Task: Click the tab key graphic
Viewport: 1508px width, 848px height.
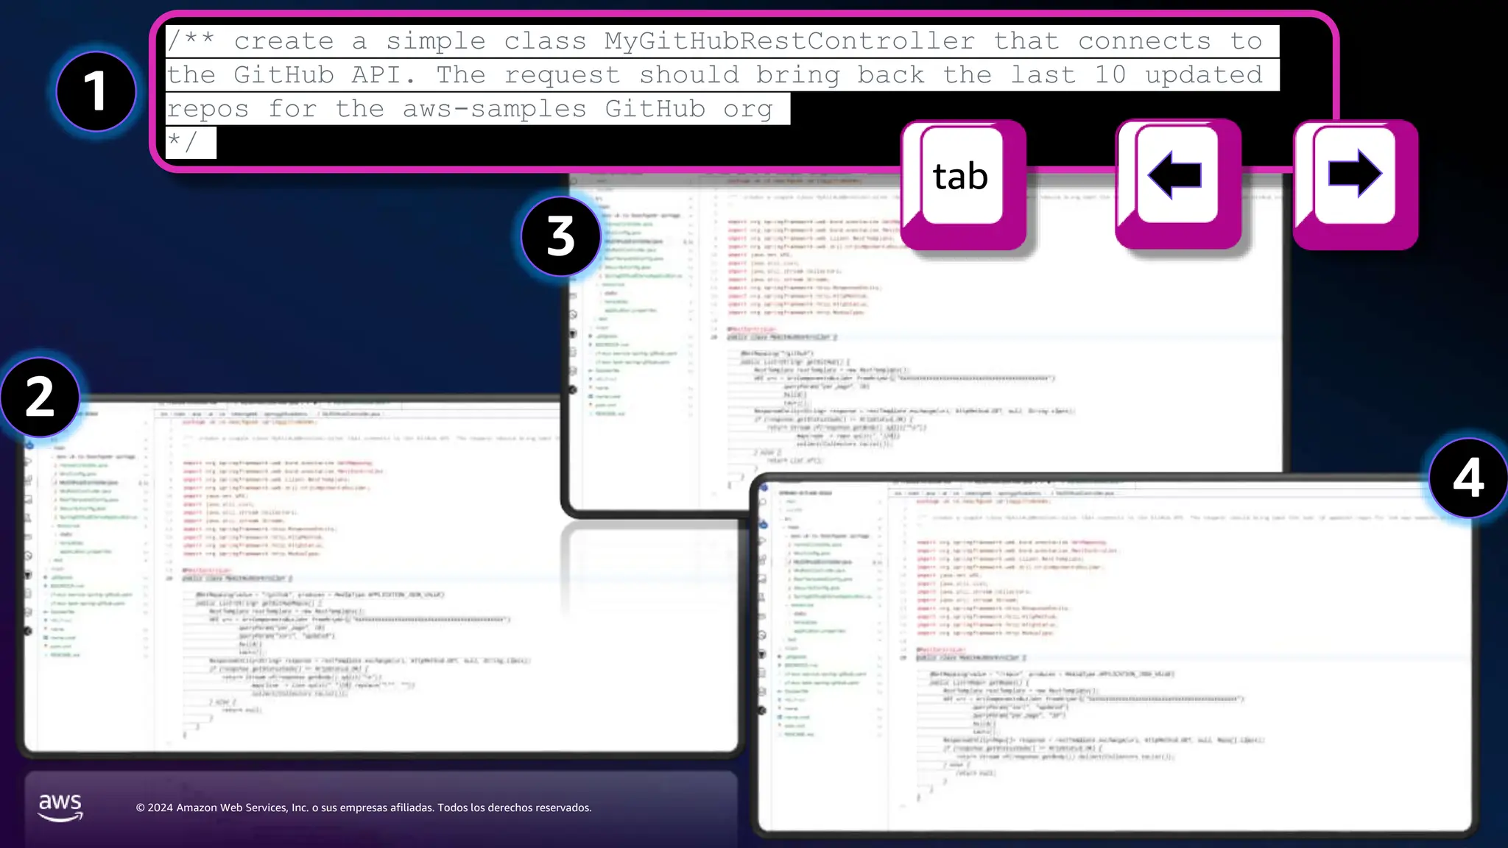Action: click(963, 185)
